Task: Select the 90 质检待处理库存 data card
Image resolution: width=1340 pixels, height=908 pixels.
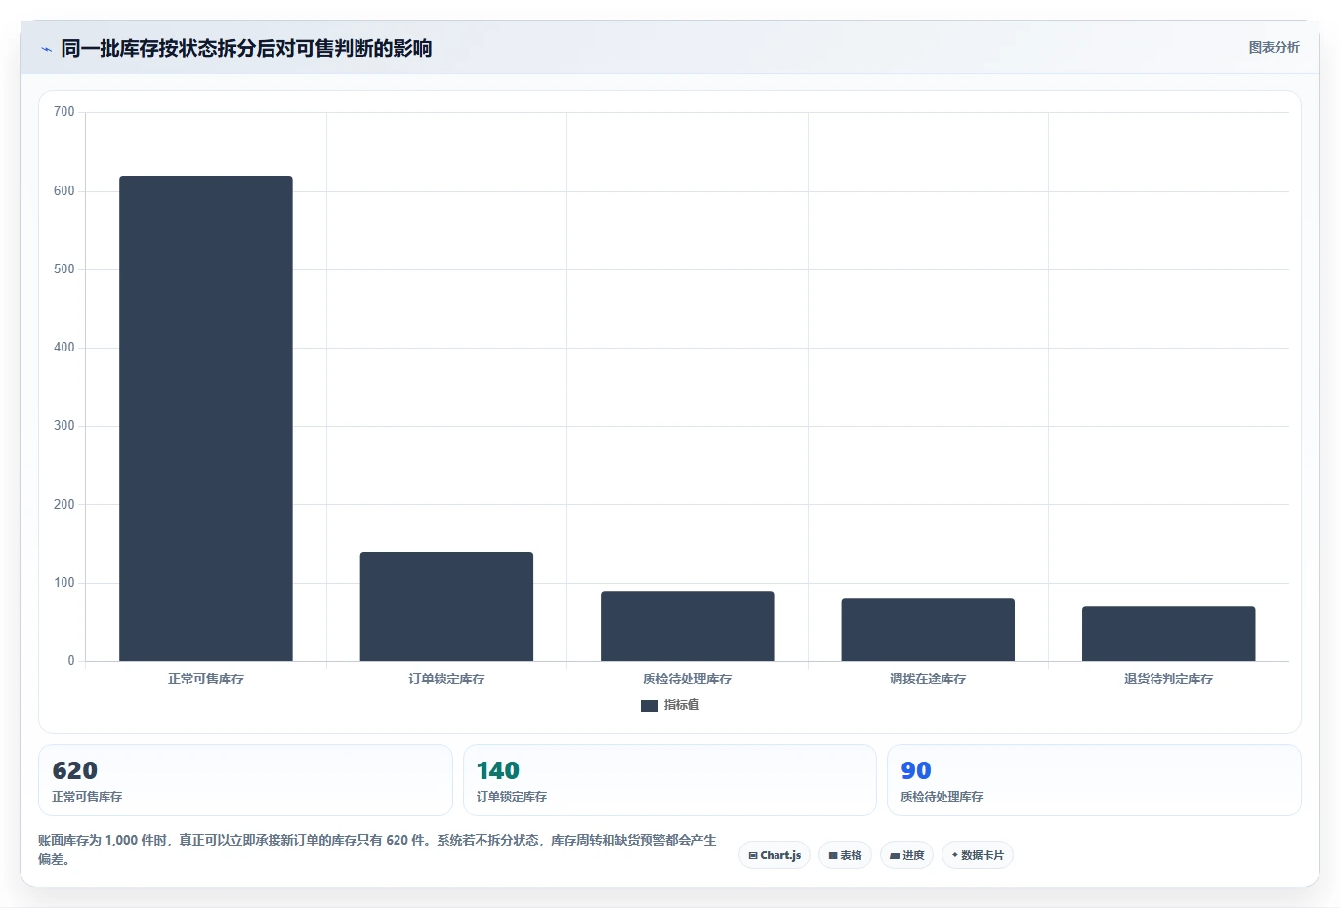Action: 1094,780
